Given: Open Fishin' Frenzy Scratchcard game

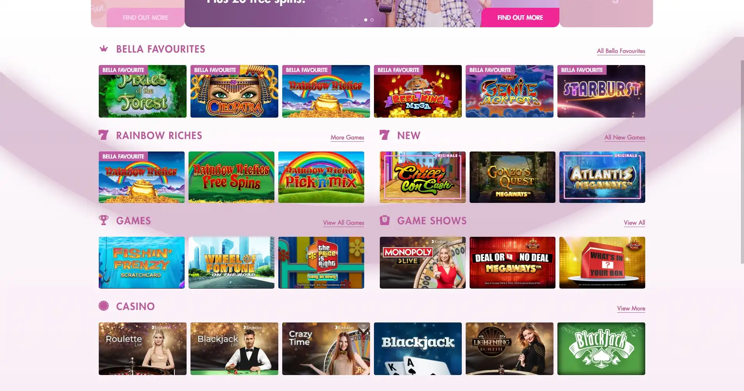Looking at the screenshot, I should pyautogui.click(x=141, y=262).
